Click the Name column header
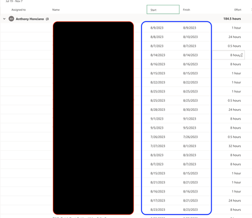252x218 pixels. pos(56,10)
